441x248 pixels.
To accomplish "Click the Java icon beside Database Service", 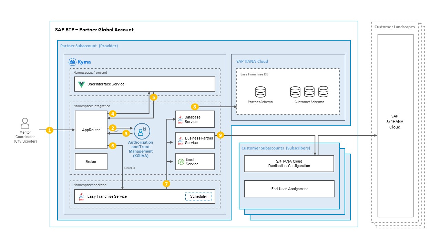I will coord(180,120).
